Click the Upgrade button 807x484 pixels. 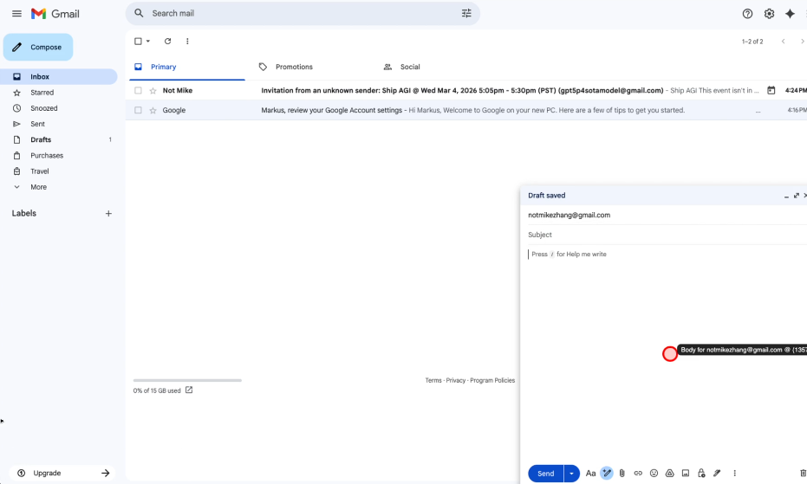(x=62, y=474)
